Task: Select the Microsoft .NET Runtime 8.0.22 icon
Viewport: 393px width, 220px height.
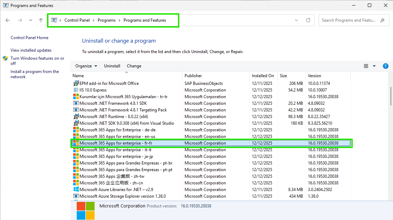Action: click(76, 117)
